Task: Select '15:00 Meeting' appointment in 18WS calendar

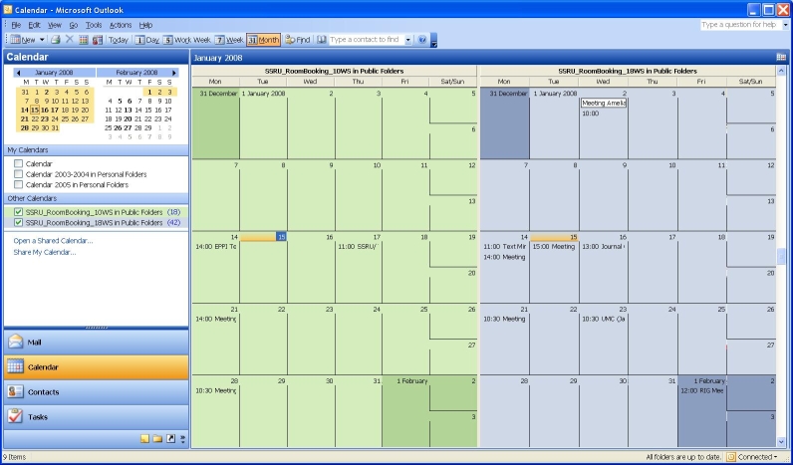Action: pos(554,247)
